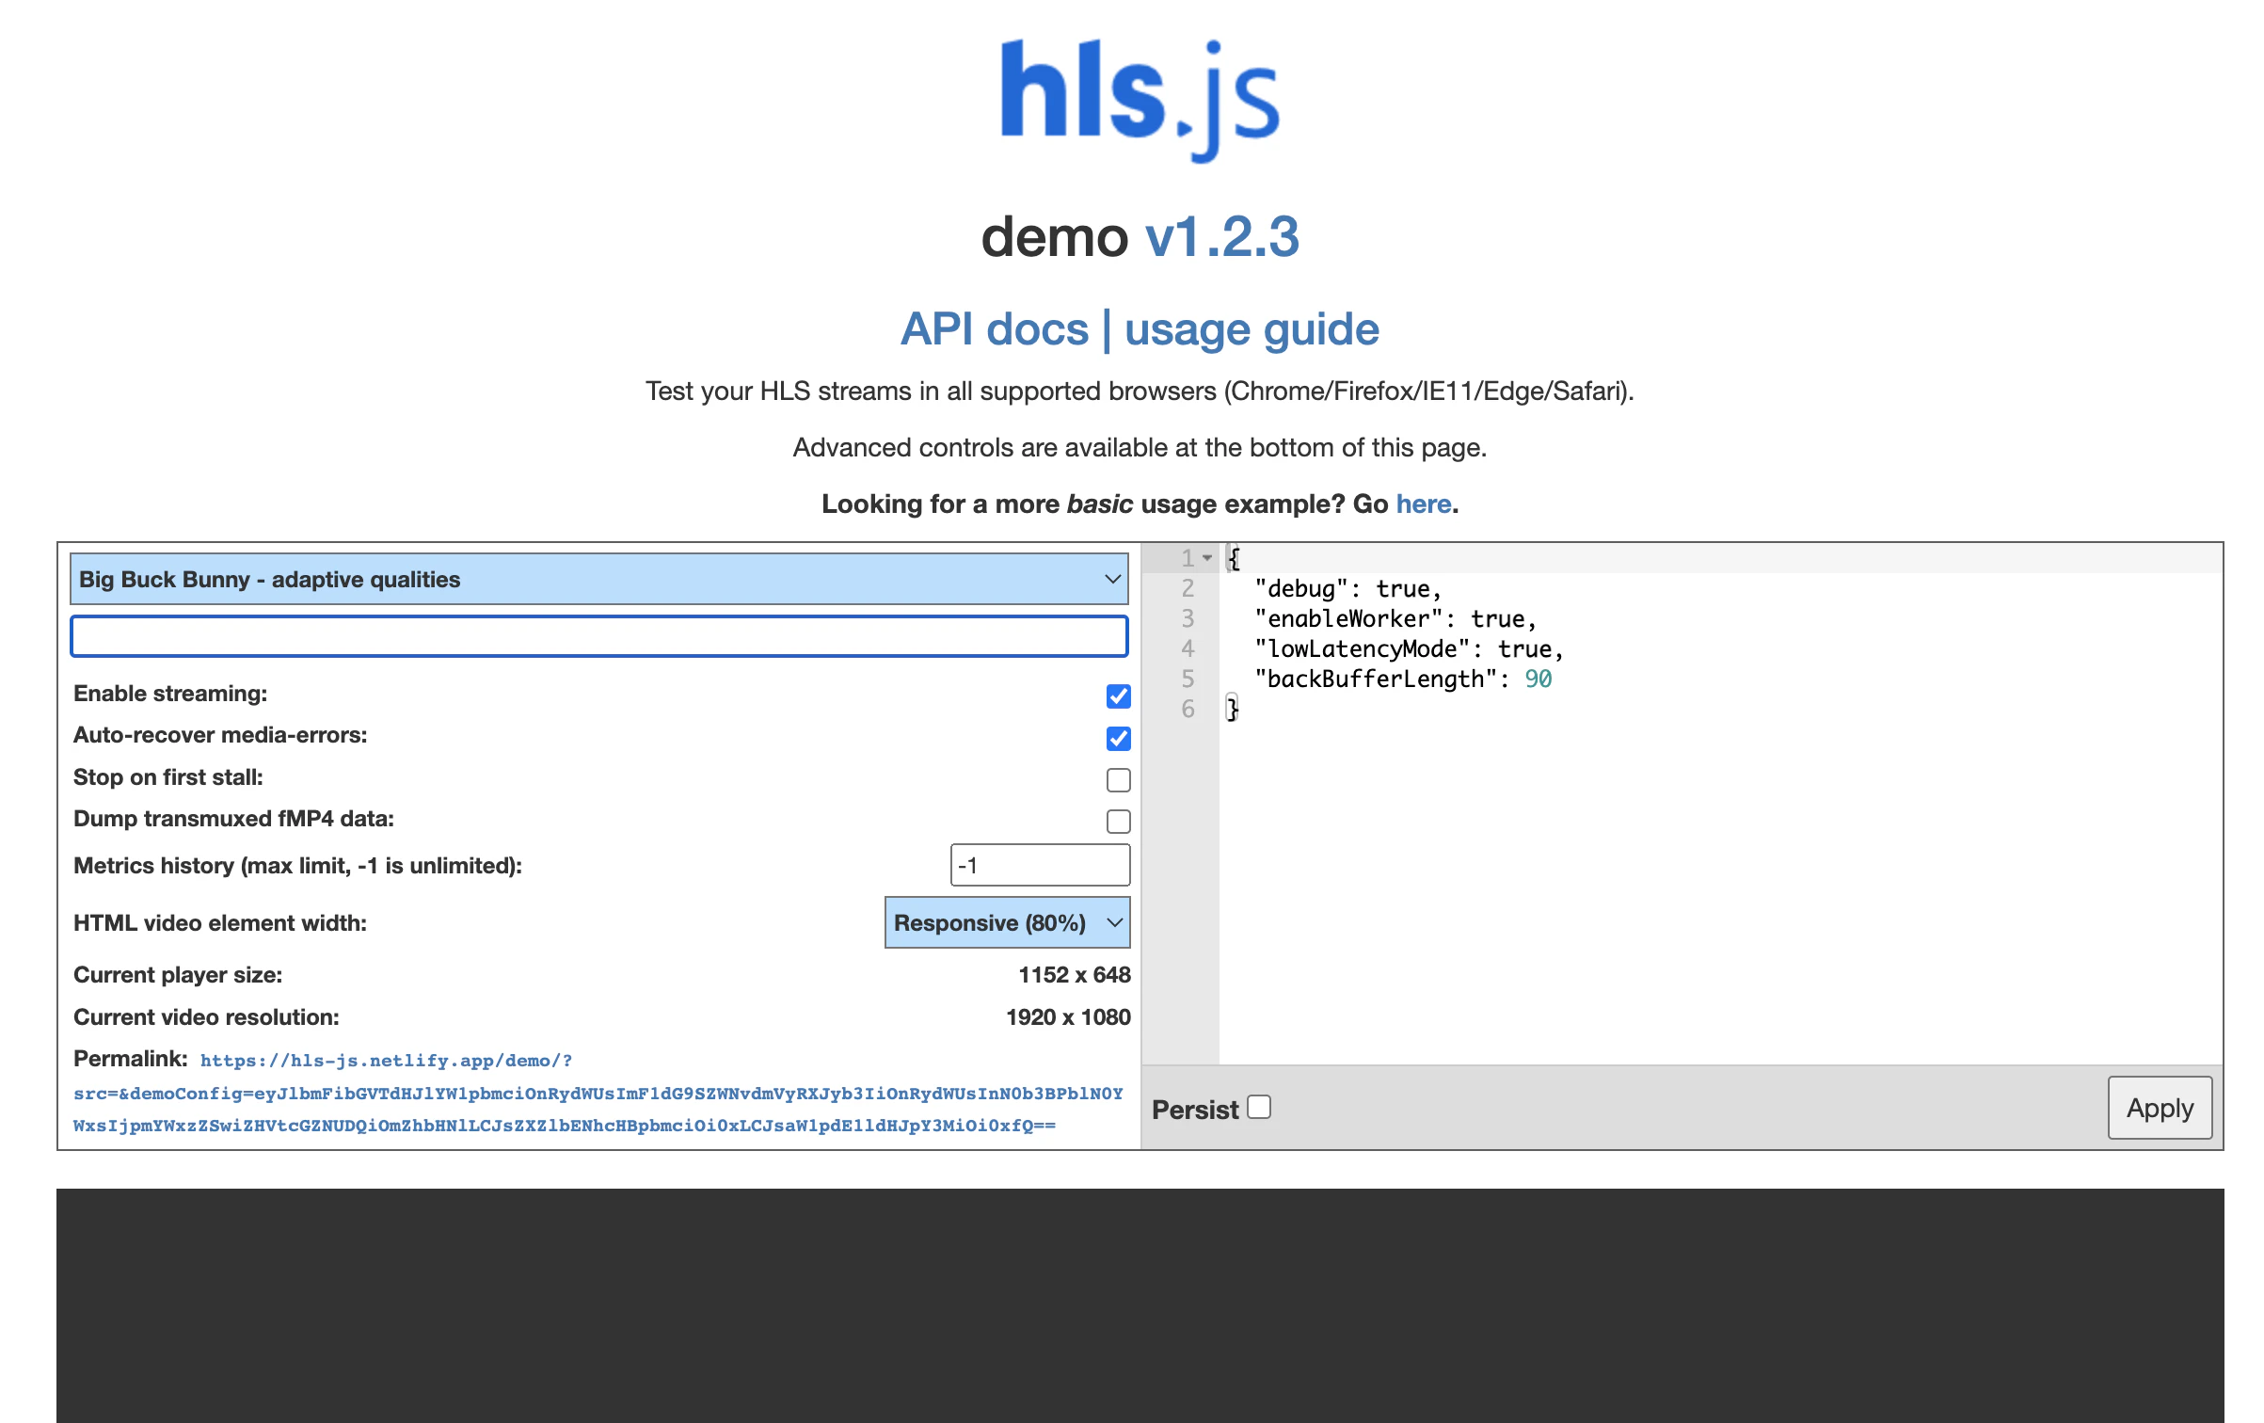The width and height of the screenshot is (2264, 1423).
Task: Enable Dump transmuxed fMP4 data checkbox
Action: click(x=1118, y=822)
